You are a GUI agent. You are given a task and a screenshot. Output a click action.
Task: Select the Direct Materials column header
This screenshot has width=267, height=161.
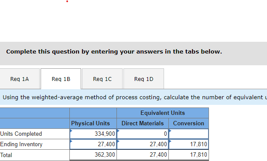click(x=143, y=123)
